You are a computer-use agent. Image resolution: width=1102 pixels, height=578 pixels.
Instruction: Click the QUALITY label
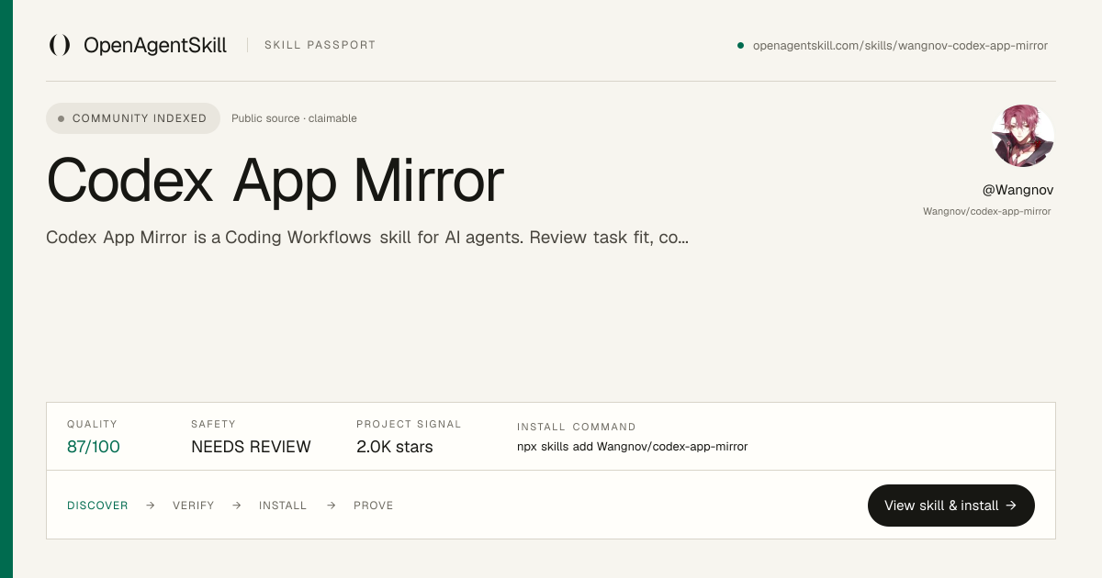click(x=92, y=424)
